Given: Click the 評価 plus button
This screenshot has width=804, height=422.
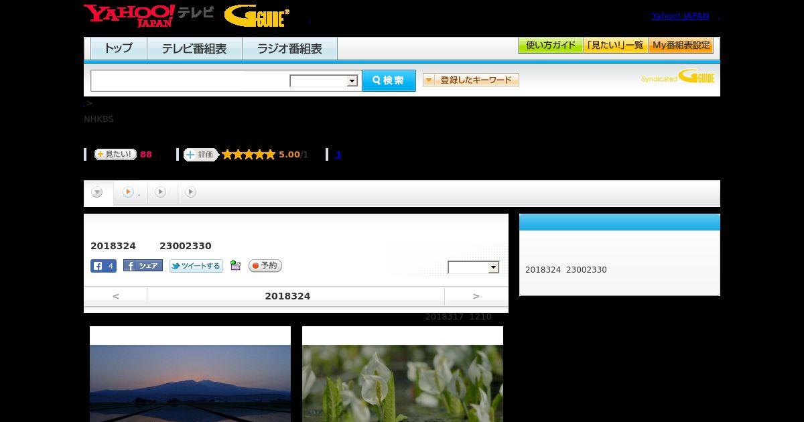Looking at the screenshot, I should tap(201, 155).
